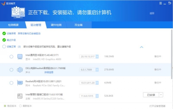
Task: Open dropdown arrow beside 已安装 button
Action: (161, 95)
